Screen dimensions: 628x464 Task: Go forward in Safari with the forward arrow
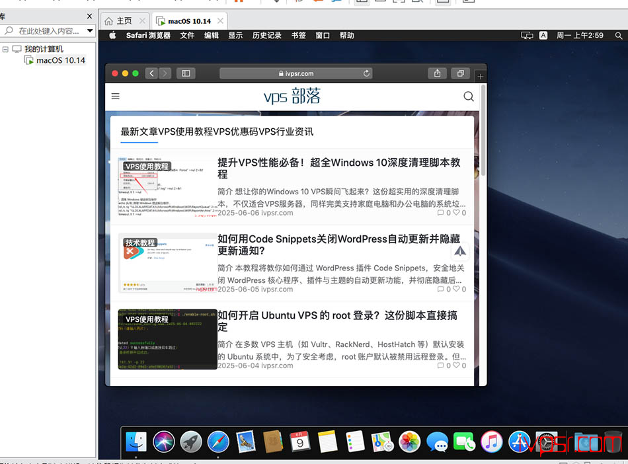point(165,73)
